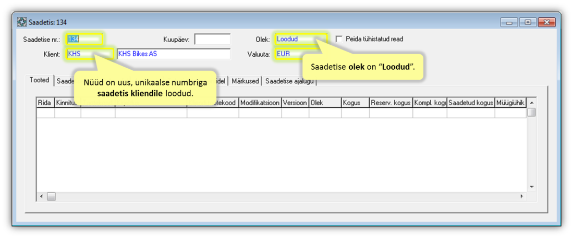Screen dimensions: 573x238
Task: Close the Saadetis window
Action: [547, 22]
